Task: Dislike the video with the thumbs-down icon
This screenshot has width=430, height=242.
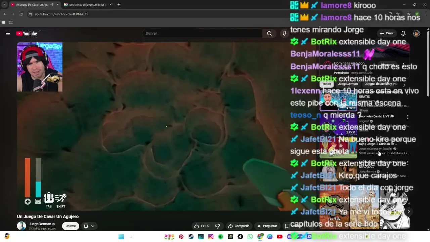Action: tap(217, 226)
